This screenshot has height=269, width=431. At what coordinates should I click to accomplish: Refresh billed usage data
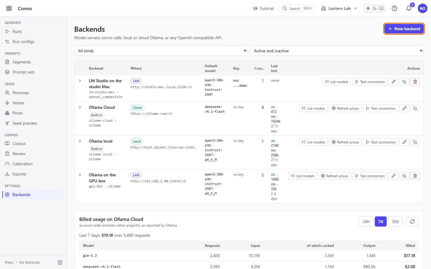412,221
